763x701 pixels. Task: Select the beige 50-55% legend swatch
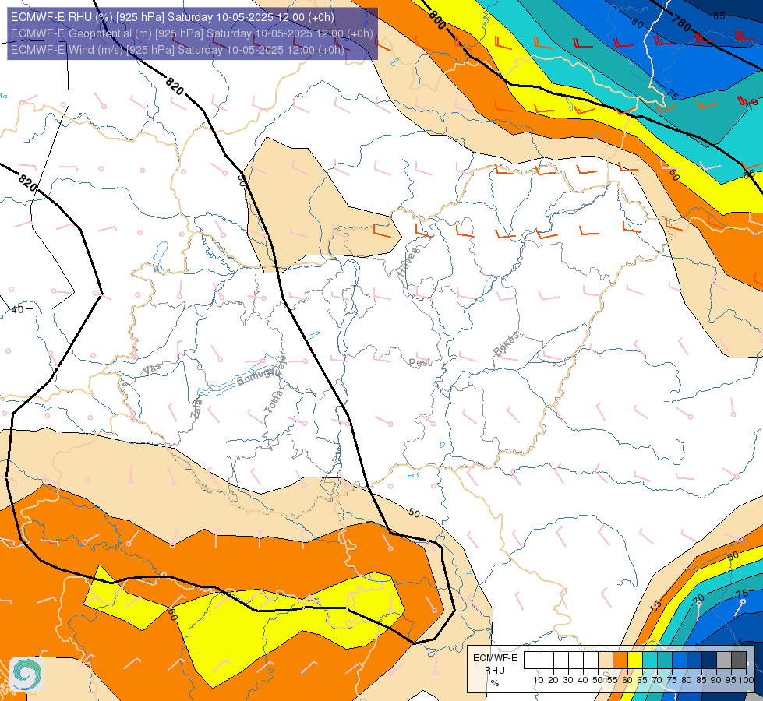[x=606, y=660]
